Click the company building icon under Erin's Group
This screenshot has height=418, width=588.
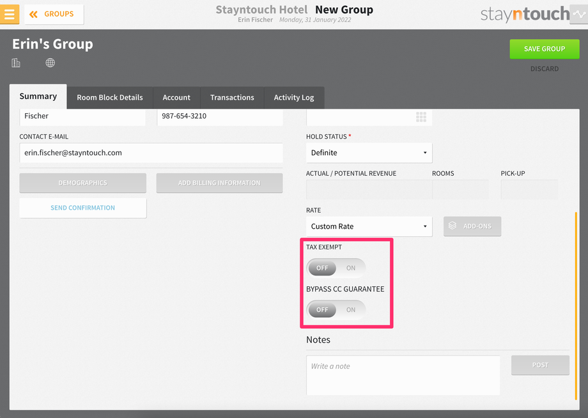16,63
